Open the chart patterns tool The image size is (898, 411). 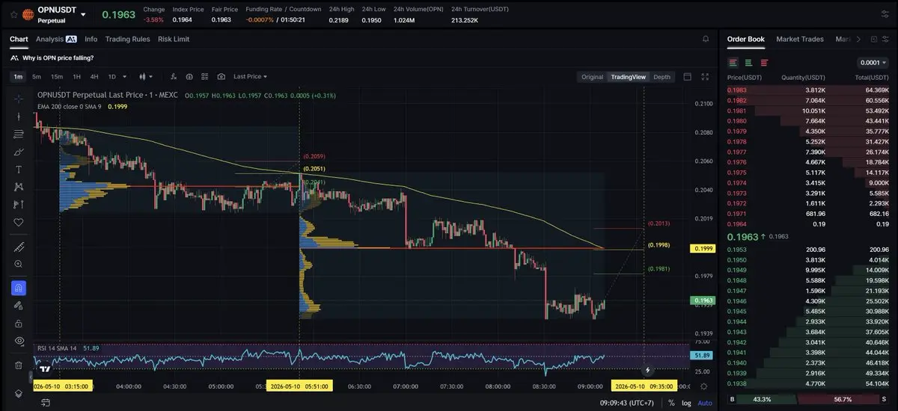[x=19, y=187]
